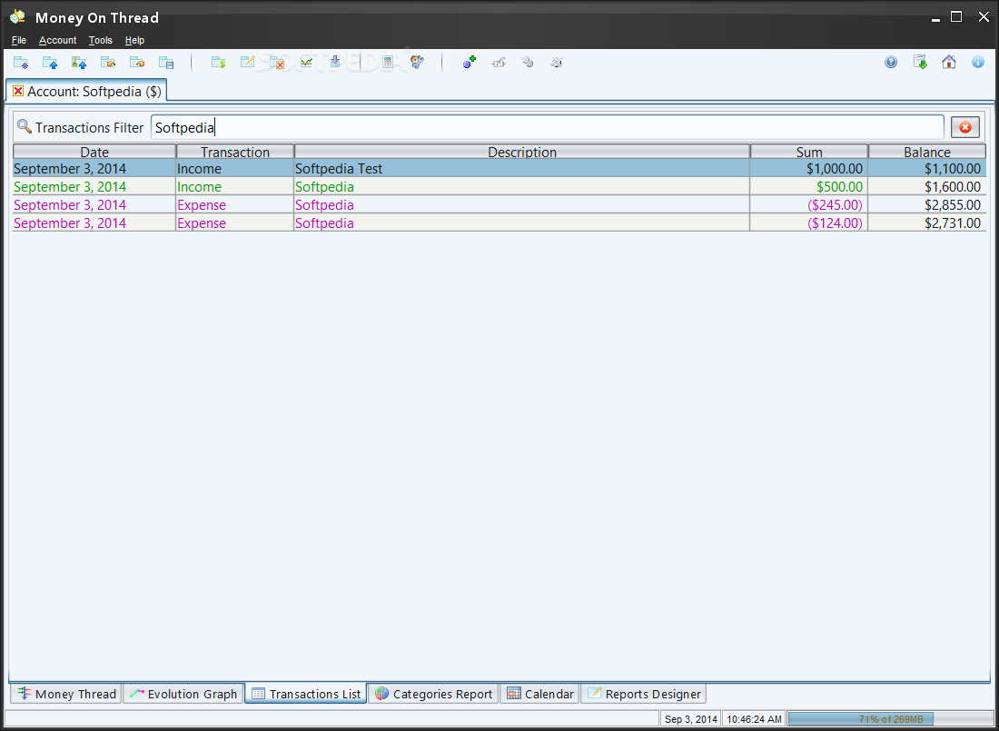This screenshot has height=731, width=999.
Task: Click the add transaction icon with dollar sign
Action: pos(219,63)
